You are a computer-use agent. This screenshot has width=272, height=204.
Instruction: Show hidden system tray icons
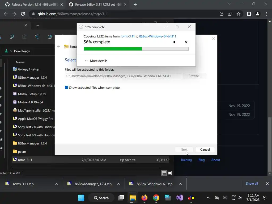(208, 198)
